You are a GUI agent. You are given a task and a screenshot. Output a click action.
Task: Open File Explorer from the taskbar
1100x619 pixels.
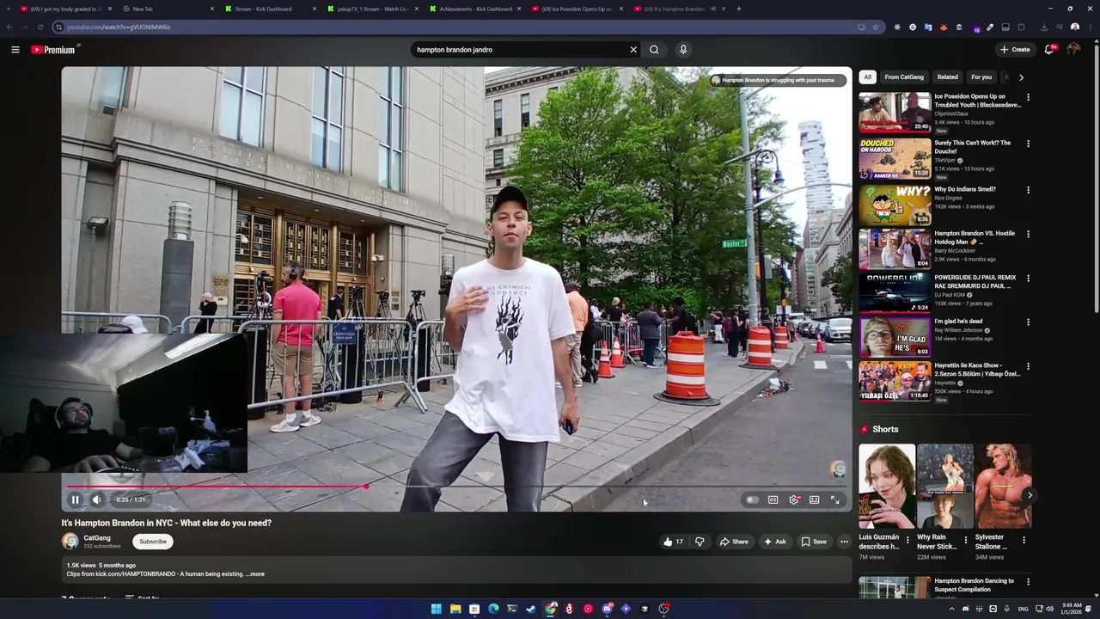point(455,609)
